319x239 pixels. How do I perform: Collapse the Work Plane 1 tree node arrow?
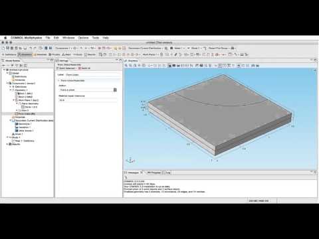coord(13,100)
